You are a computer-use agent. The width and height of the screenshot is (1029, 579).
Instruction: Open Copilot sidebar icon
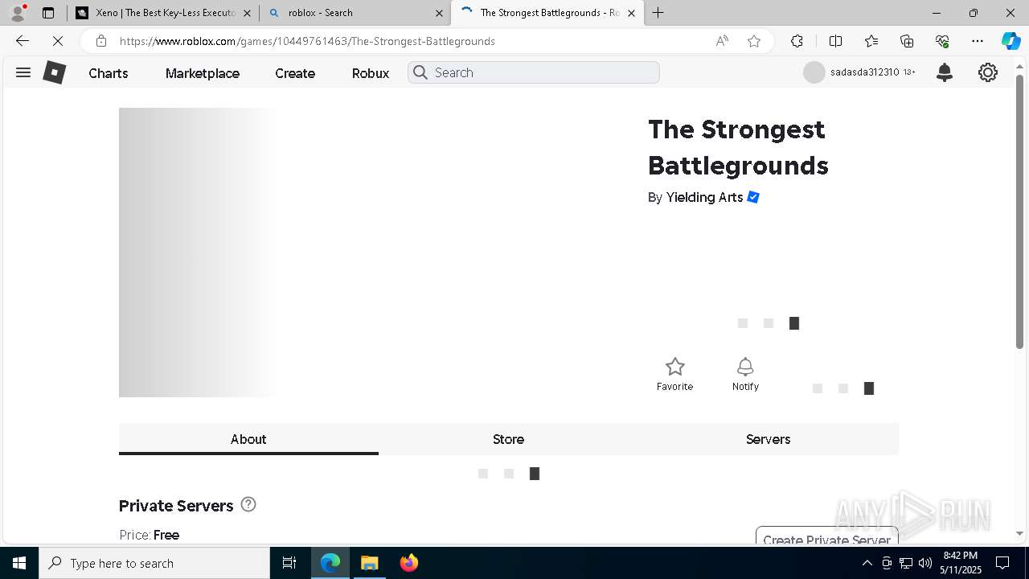coord(1011,41)
